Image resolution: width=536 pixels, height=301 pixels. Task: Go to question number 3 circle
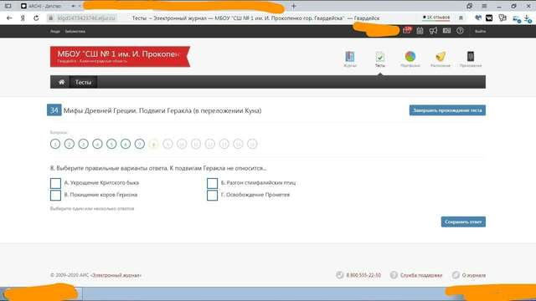click(x=83, y=144)
